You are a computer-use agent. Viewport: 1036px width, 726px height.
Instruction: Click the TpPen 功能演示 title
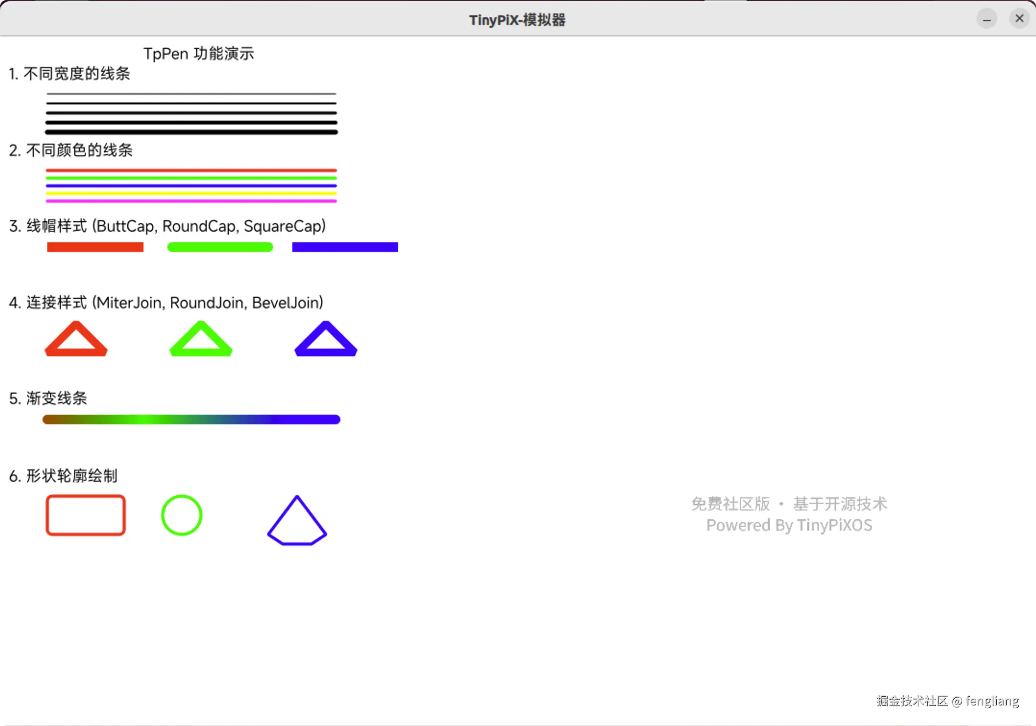click(199, 54)
